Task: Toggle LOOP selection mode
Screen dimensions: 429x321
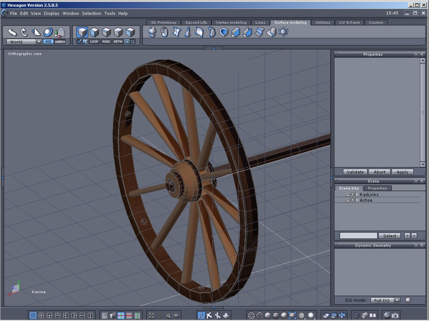Action: pyautogui.click(x=94, y=42)
